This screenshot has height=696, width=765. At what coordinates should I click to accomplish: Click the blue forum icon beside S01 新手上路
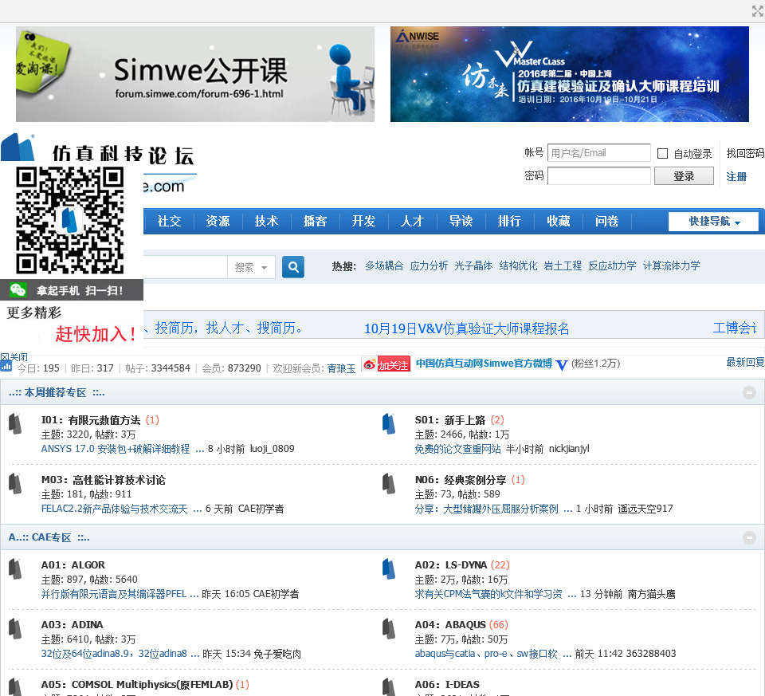[x=389, y=423]
